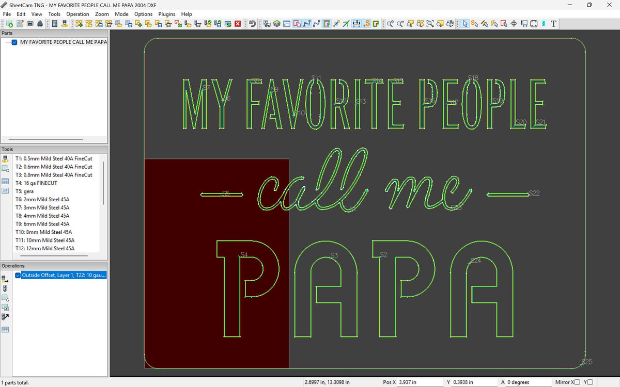Open the View menu
This screenshot has width=620, height=387.
(x=37, y=14)
